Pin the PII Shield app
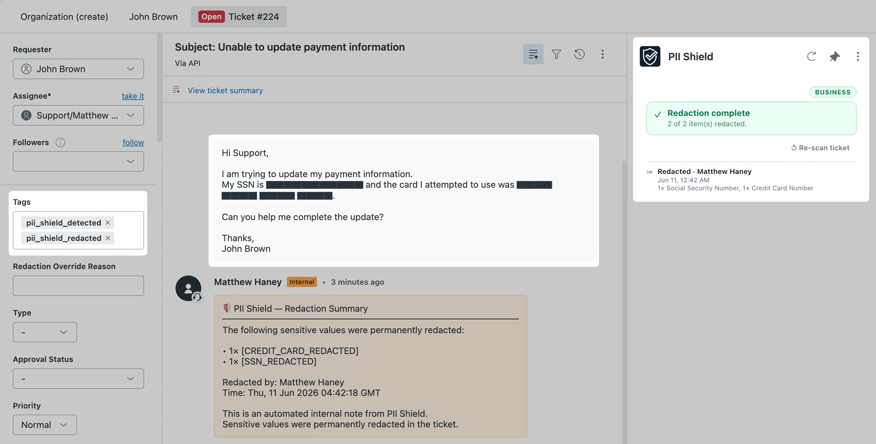The image size is (876, 444). pos(834,56)
